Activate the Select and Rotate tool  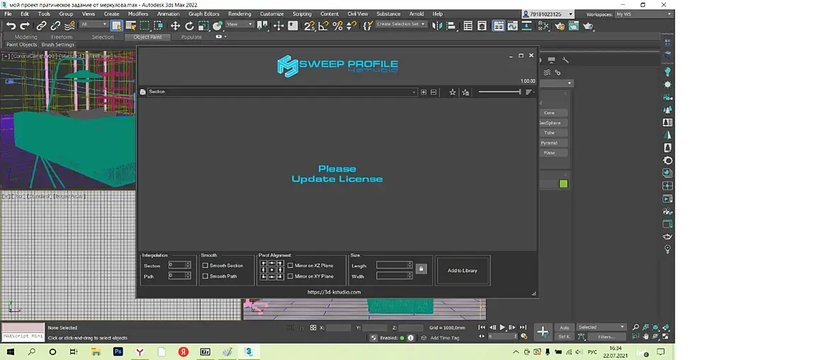189,26
